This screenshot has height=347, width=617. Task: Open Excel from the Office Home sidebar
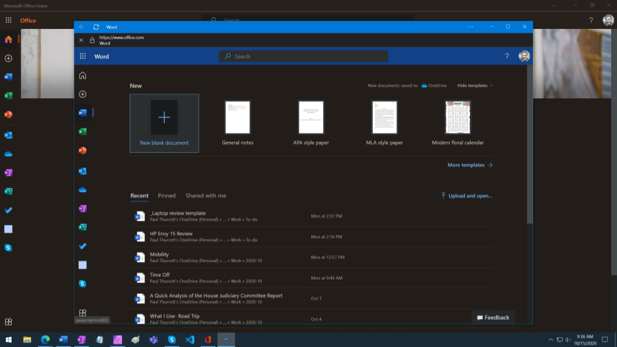point(8,95)
